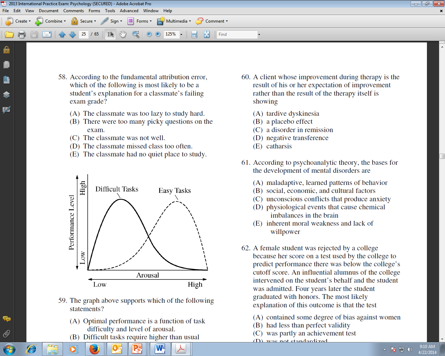Zoom in with the plus button
The image size is (445, 356).
[158, 34]
